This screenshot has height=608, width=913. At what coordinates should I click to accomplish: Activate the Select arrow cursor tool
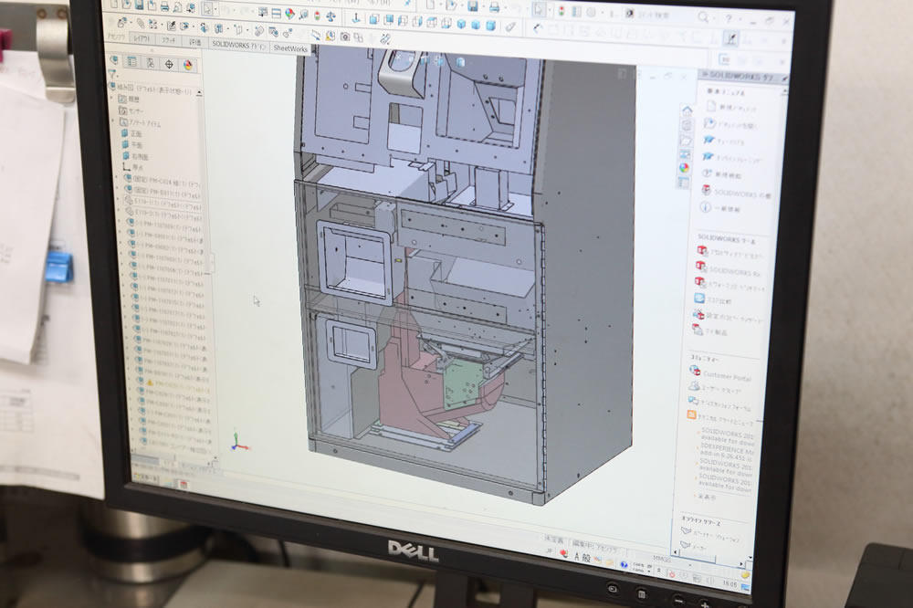tap(207, 9)
